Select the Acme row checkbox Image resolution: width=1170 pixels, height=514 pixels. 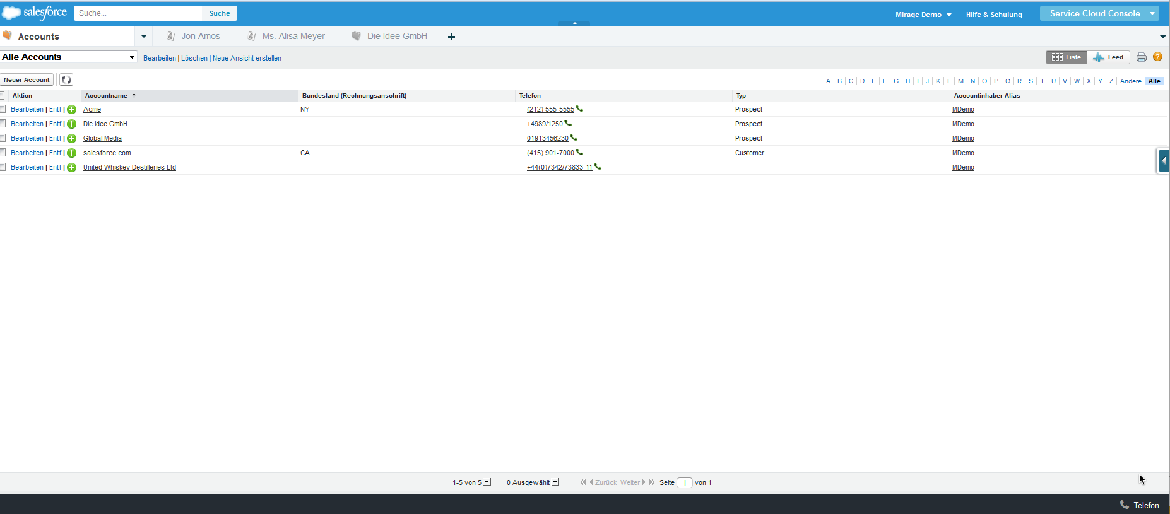tap(3, 109)
